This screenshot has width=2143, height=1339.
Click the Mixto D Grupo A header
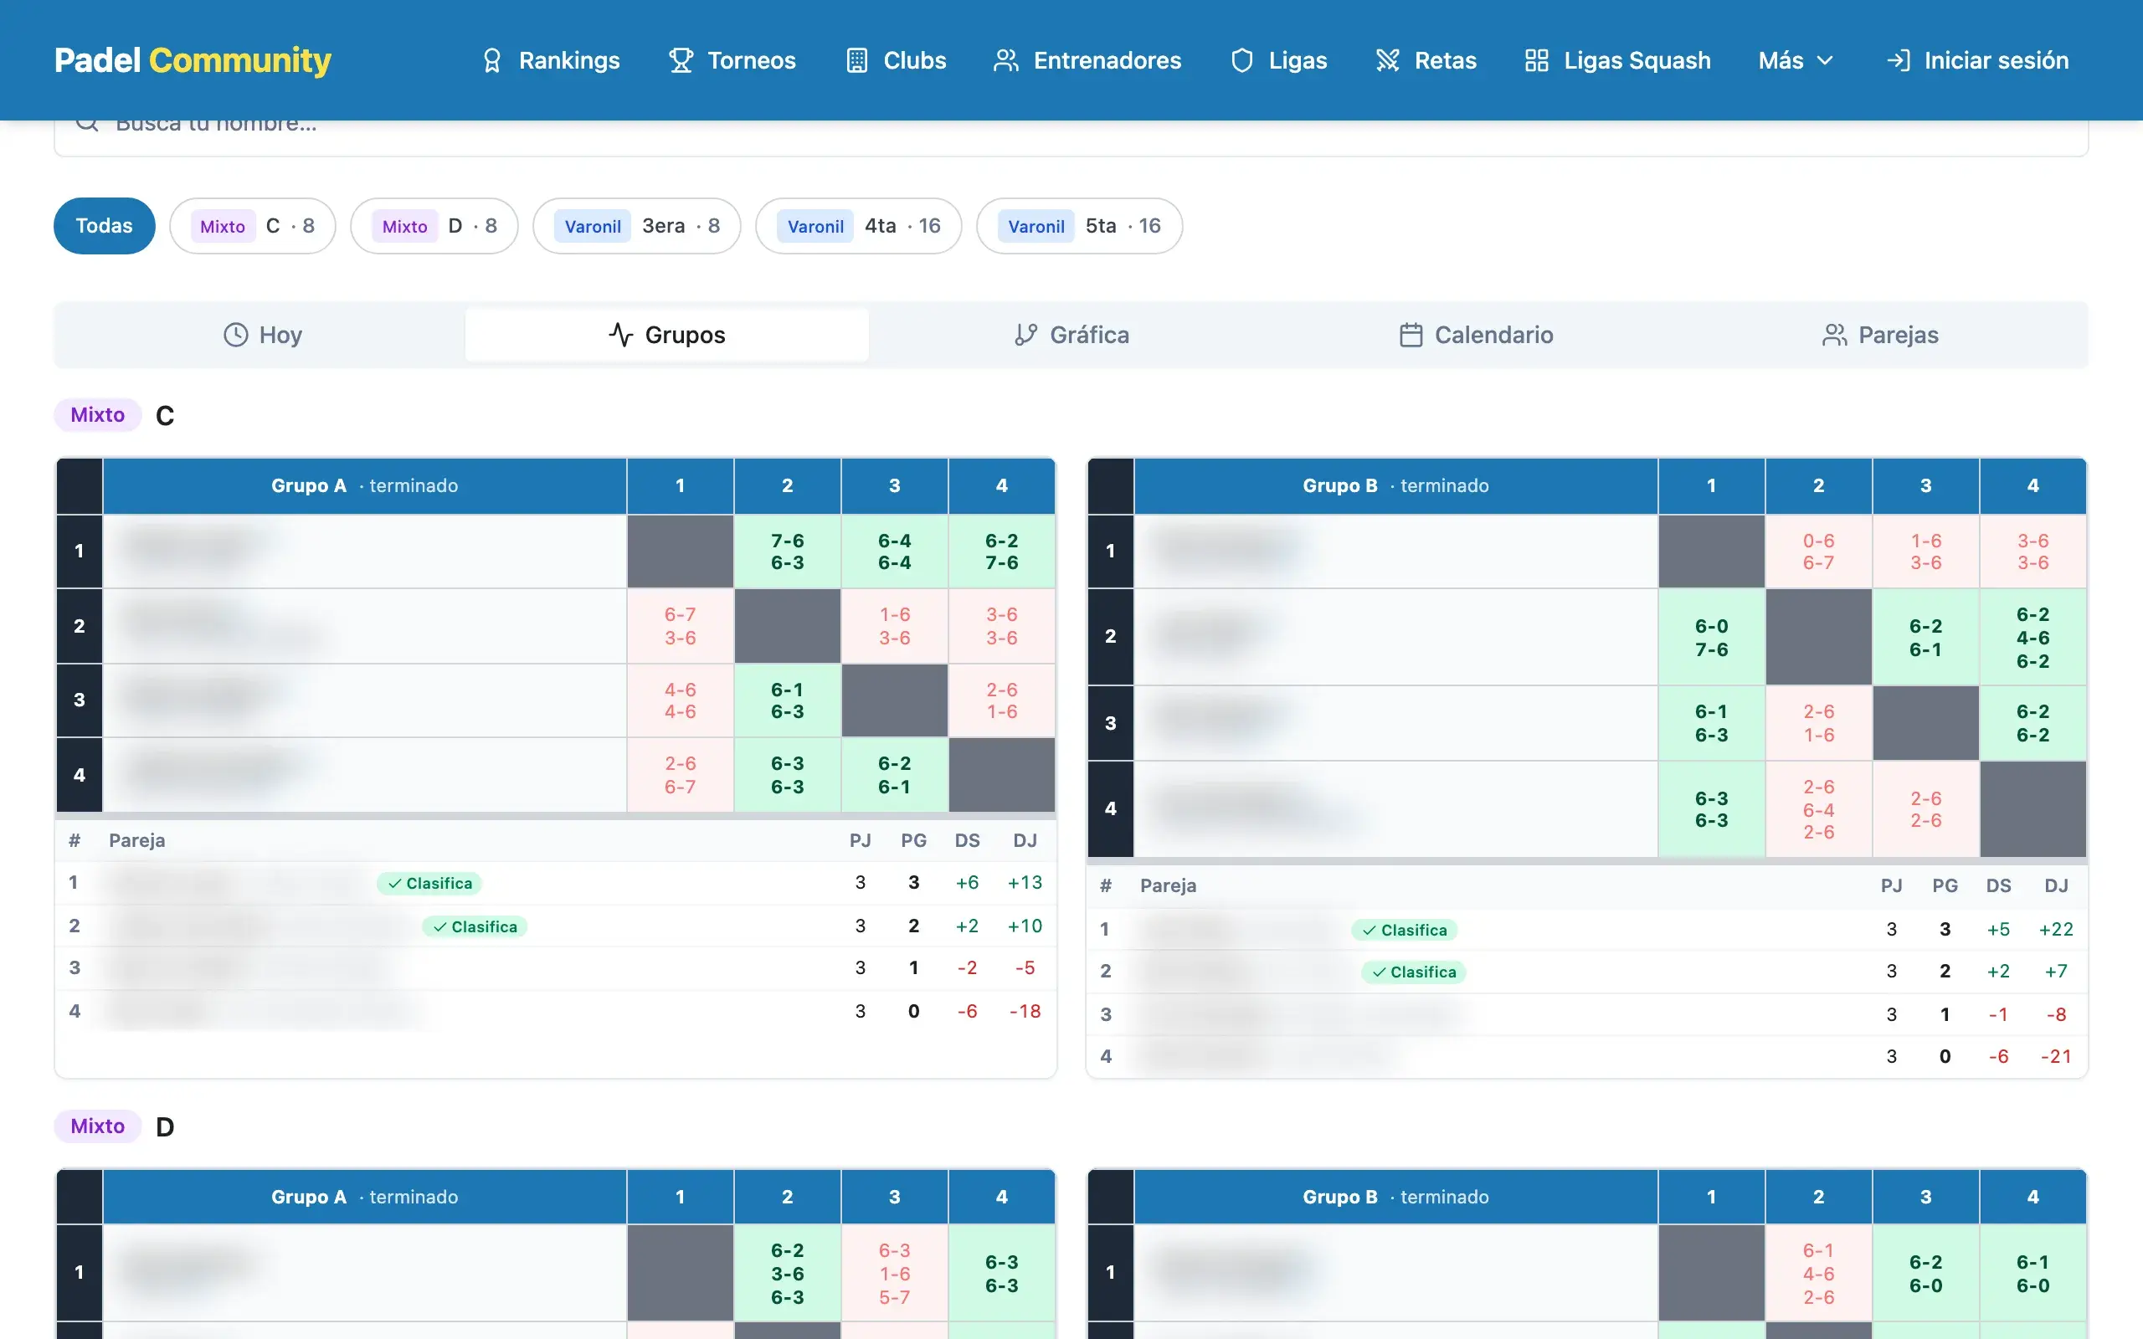click(x=365, y=1197)
